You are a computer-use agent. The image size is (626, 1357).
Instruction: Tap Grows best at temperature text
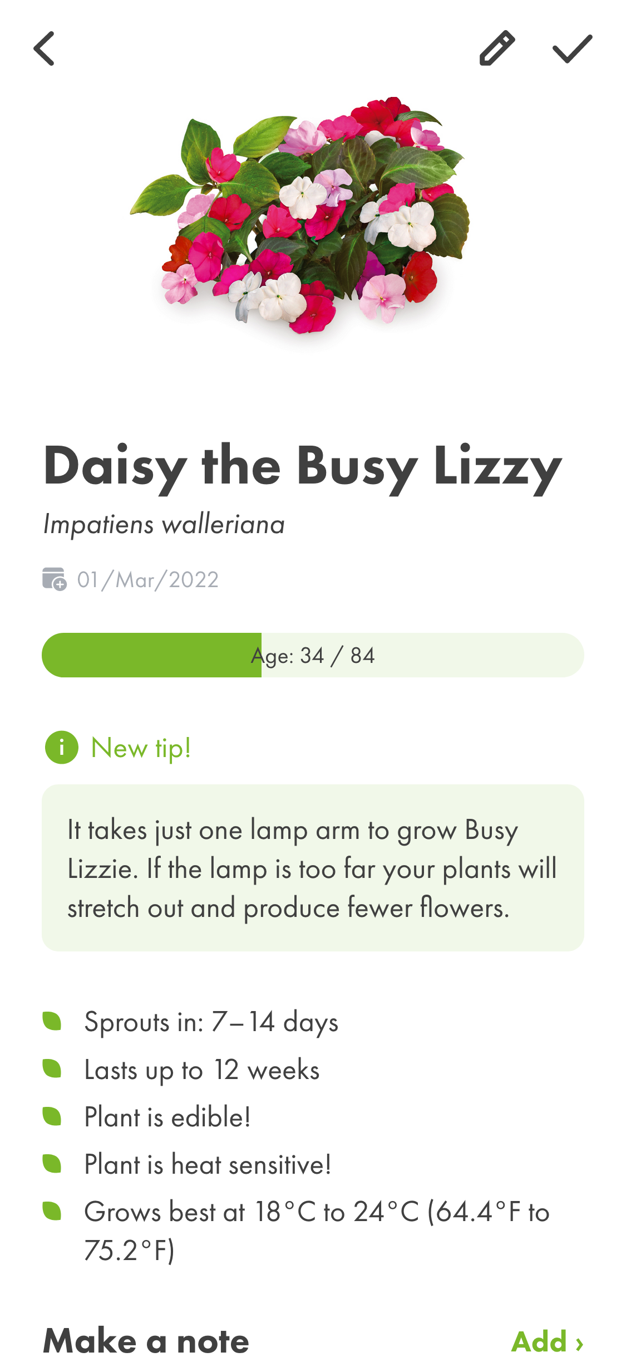pyautogui.click(x=316, y=1231)
